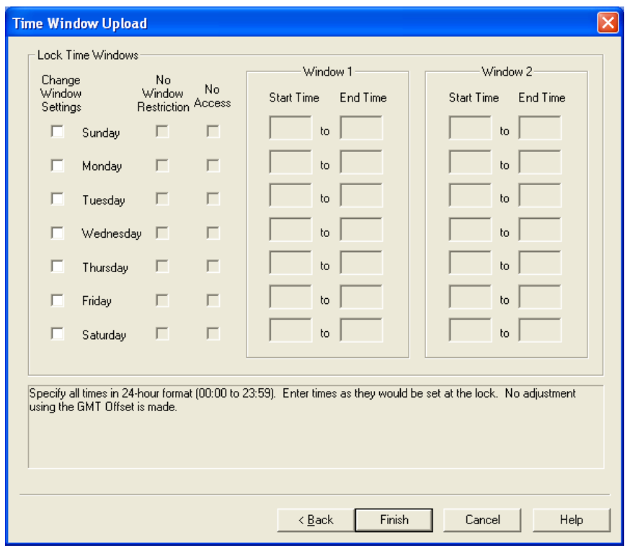This screenshot has height=553, width=630.
Task: Tick No Window Restriction for Saturday
Action: (162, 334)
